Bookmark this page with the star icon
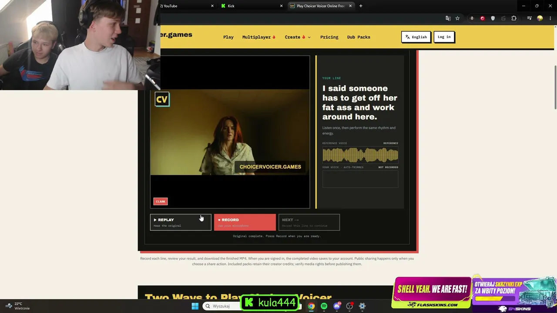Image resolution: width=557 pixels, height=313 pixels. [x=457, y=18]
